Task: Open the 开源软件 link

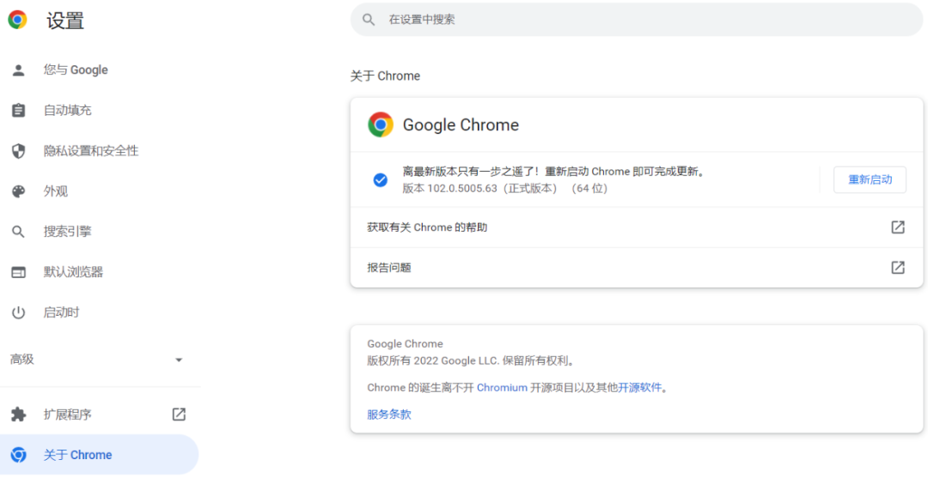Action: point(640,387)
